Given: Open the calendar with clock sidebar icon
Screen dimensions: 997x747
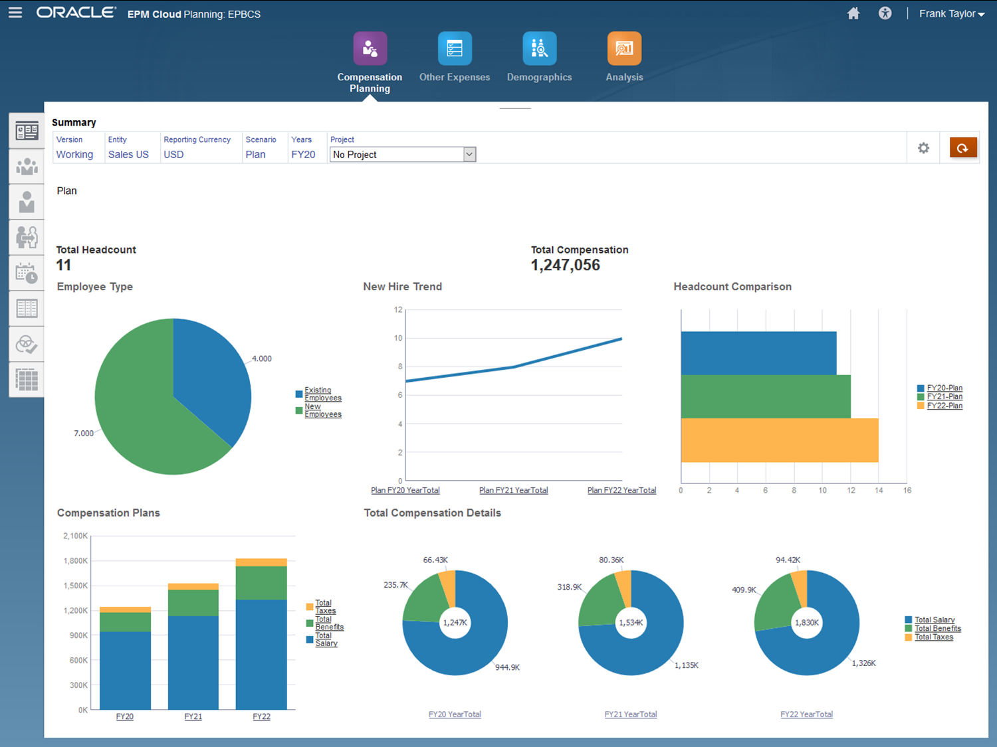Looking at the screenshot, I should tap(27, 273).
